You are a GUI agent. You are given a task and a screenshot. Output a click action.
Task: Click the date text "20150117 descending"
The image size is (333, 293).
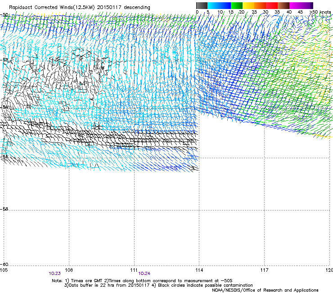tap(123, 8)
